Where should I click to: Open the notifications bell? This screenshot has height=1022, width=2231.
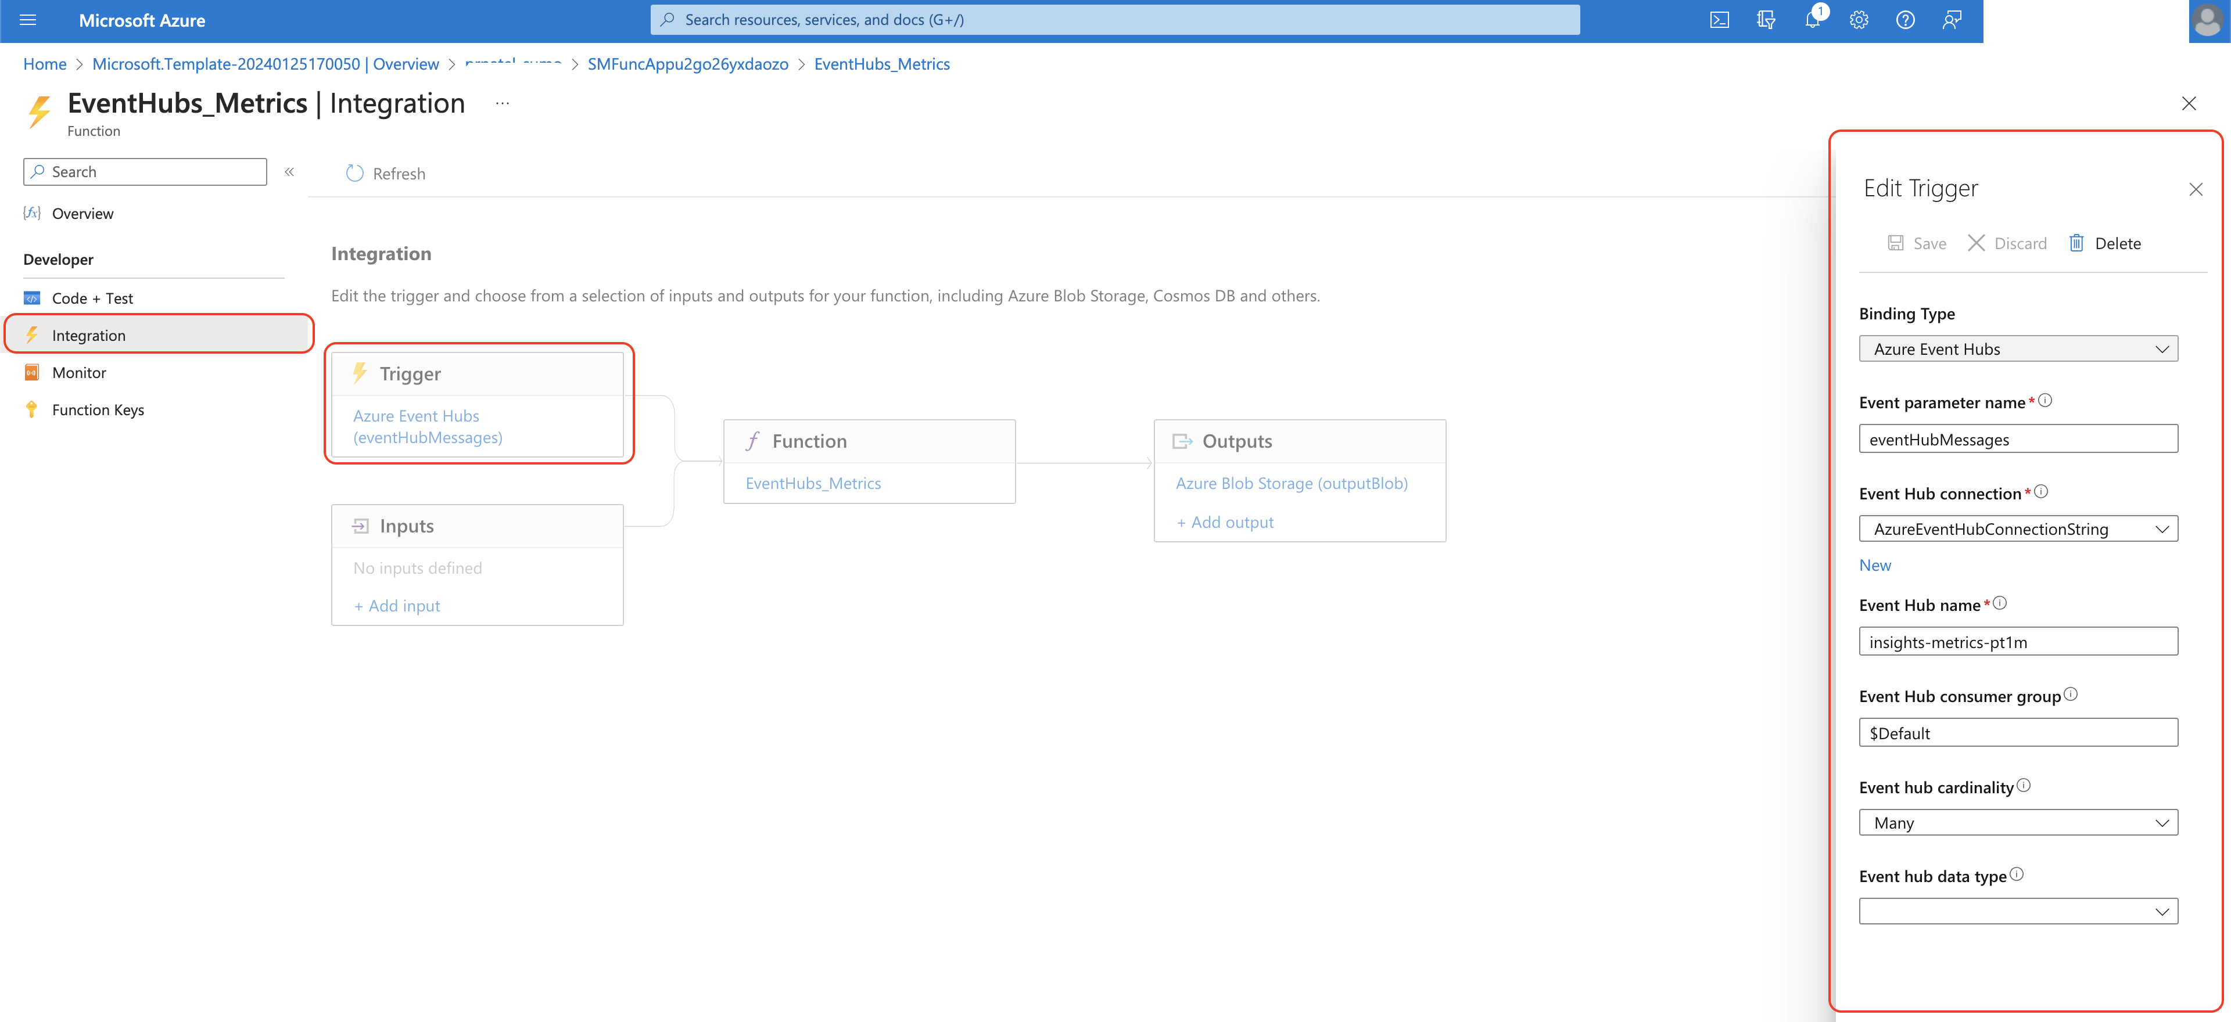(1812, 20)
